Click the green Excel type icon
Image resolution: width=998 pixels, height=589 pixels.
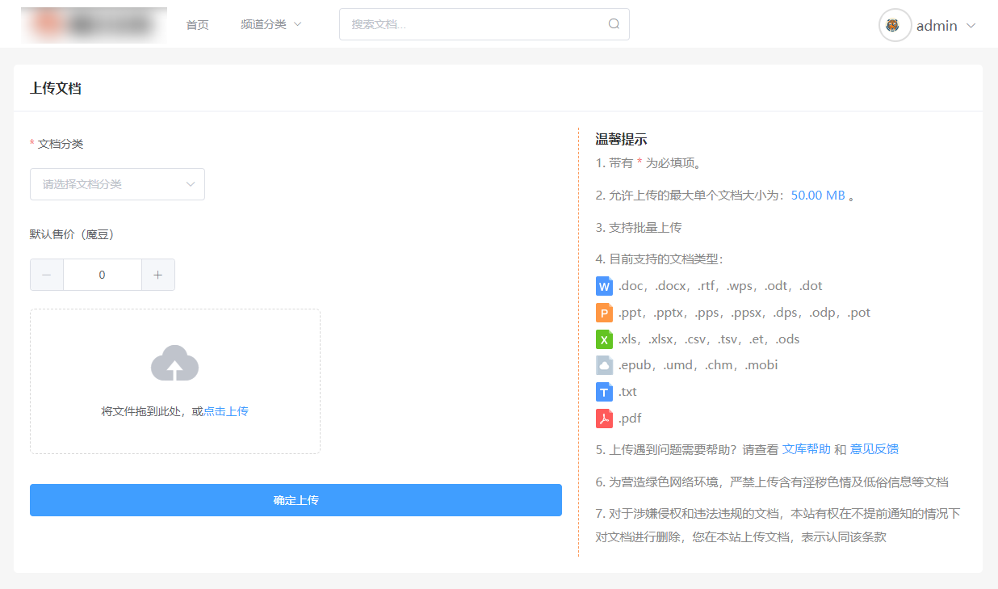point(604,339)
